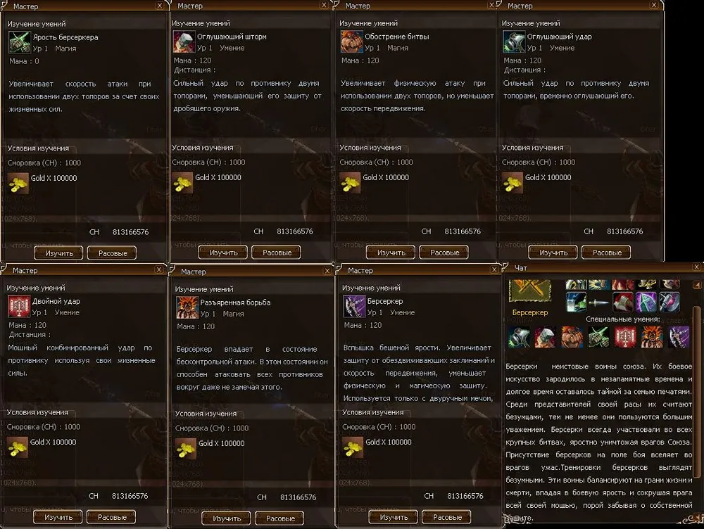
Task: Click Ярость берсеркера skill icon in Мастер window
Action: pyautogui.click(x=19, y=43)
